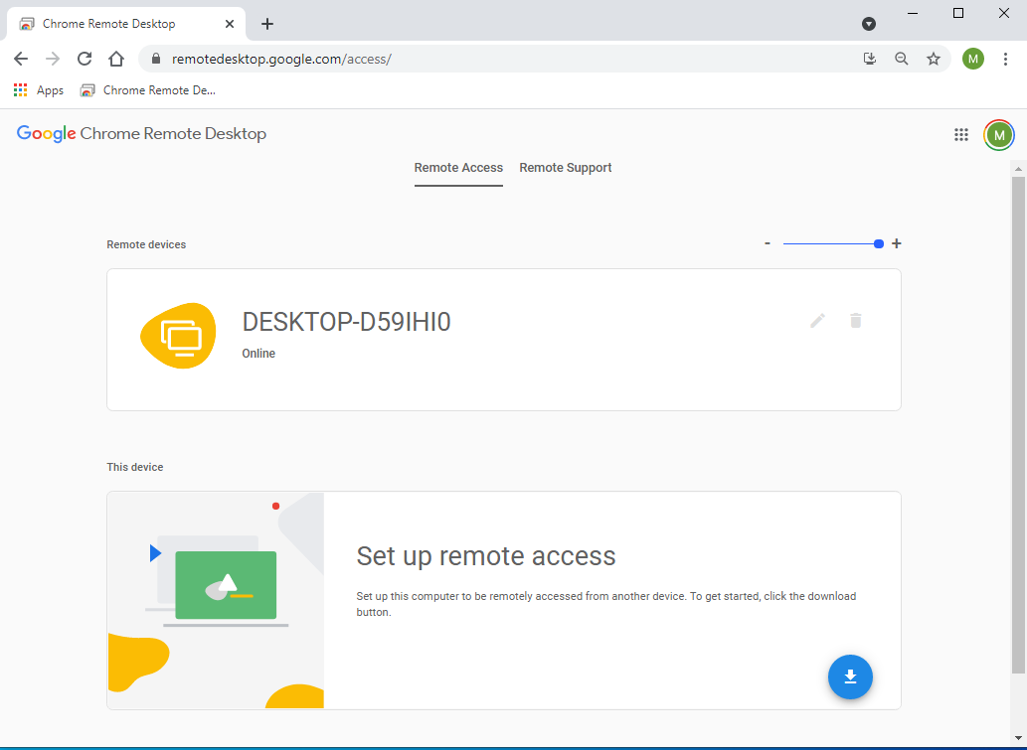Go back using the browser back arrow
1027x750 pixels.
(x=21, y=59)
